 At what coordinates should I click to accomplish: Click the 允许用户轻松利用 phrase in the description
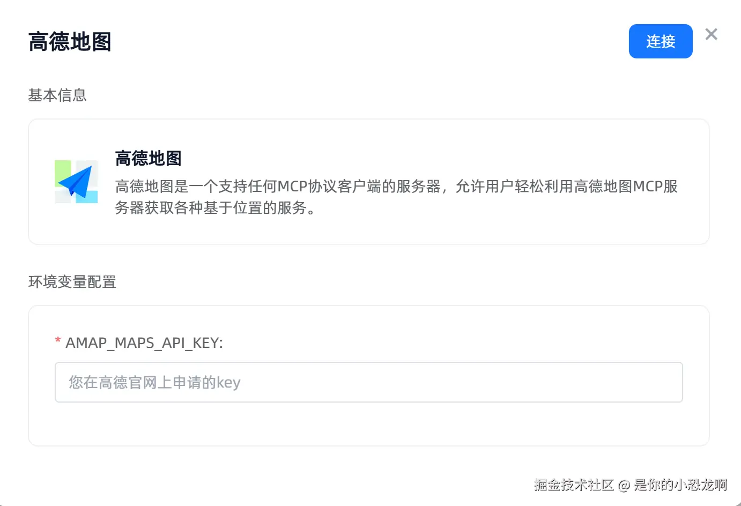(515, 187)
